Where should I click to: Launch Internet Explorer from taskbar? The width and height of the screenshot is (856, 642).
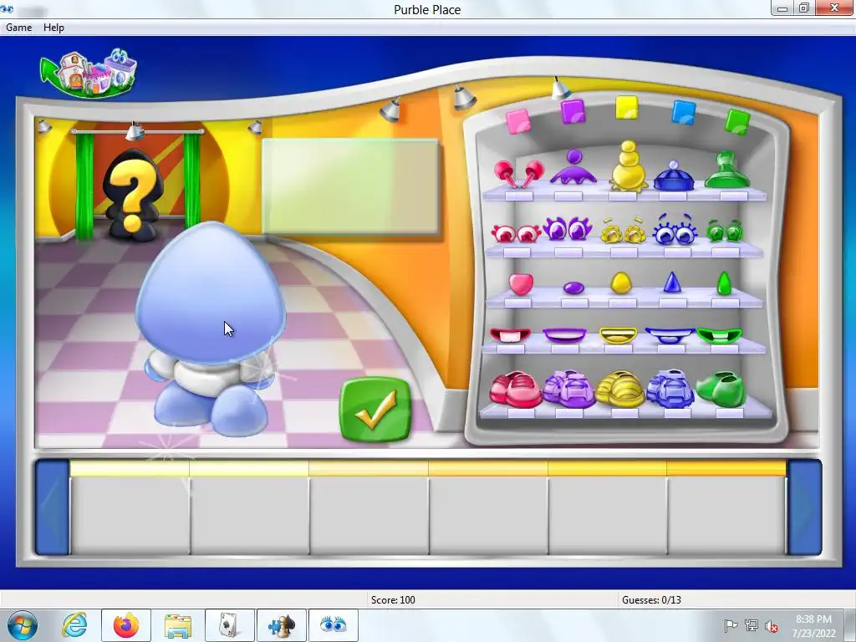click(74, 625)
